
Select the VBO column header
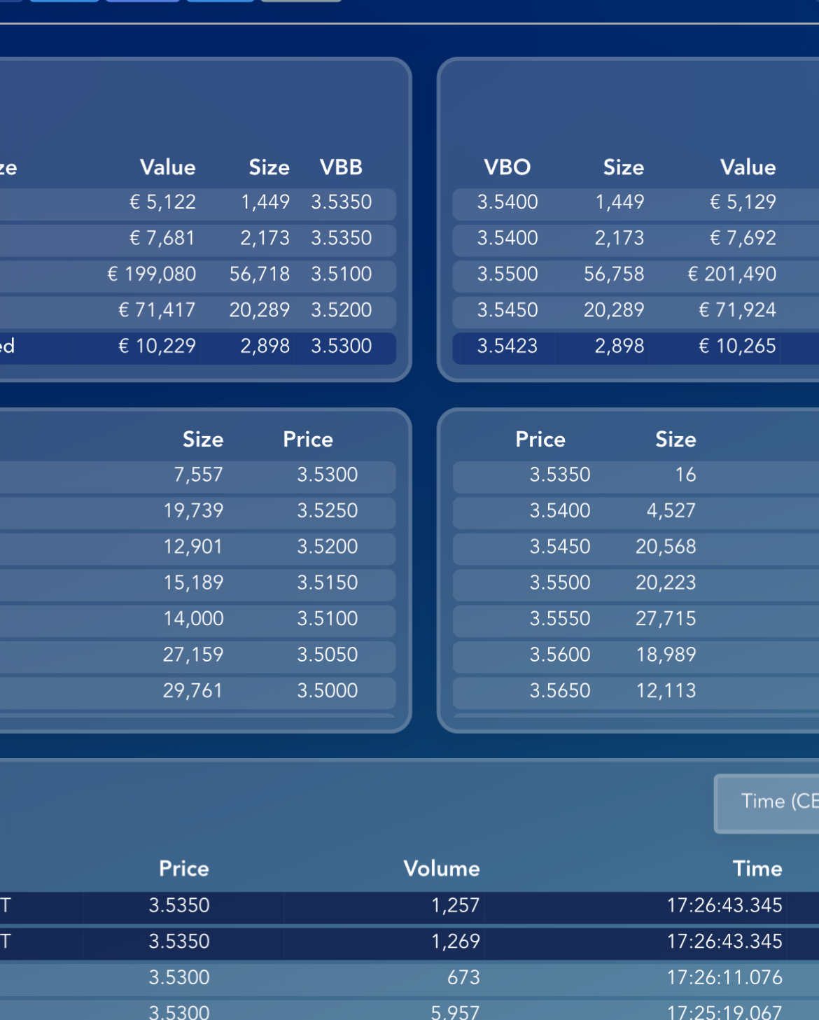pos(507,167)
